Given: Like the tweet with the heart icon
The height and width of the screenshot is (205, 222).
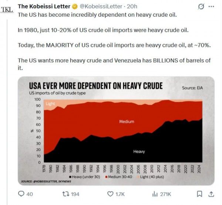Looking at the screenshot, I should [110, 194].
